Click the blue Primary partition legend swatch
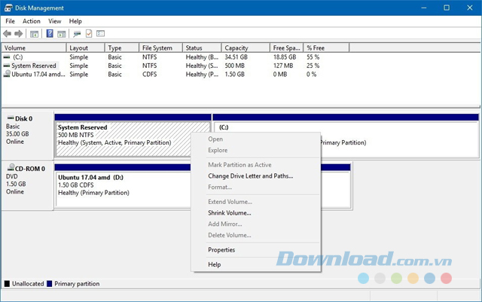482x302 pixels. [x=49, y=283]
